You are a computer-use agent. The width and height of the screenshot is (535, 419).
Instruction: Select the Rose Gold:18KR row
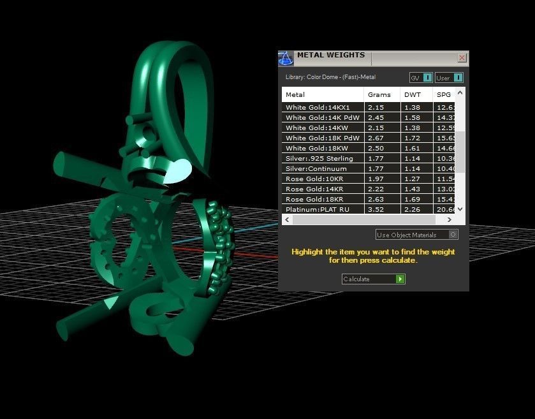[369, 199]
